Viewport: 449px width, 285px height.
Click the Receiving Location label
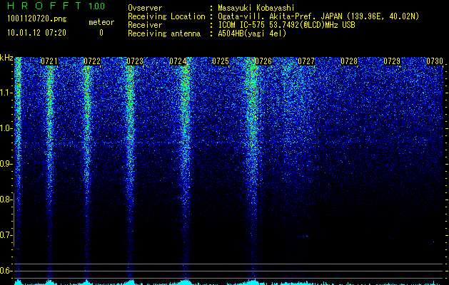click(x=166, y=16)
